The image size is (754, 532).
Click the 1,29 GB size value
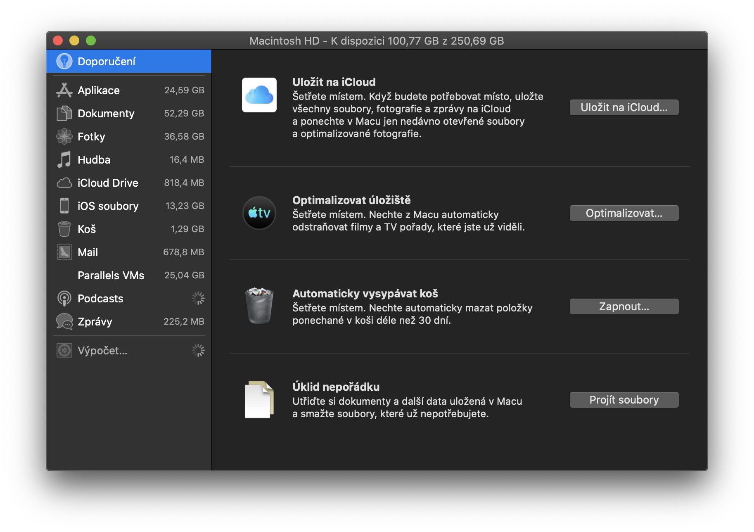(x=187, y=229)
